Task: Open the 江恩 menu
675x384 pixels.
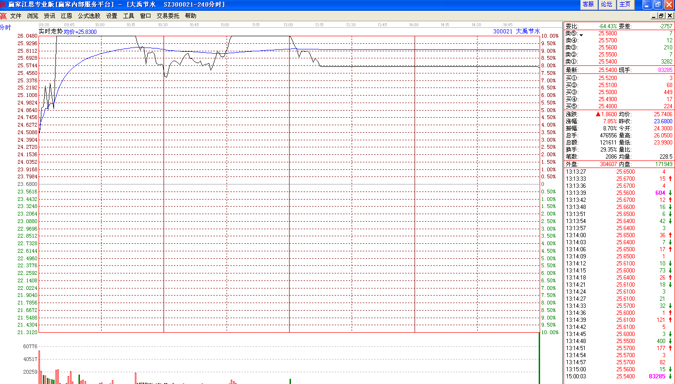Action: coord(67,16)
